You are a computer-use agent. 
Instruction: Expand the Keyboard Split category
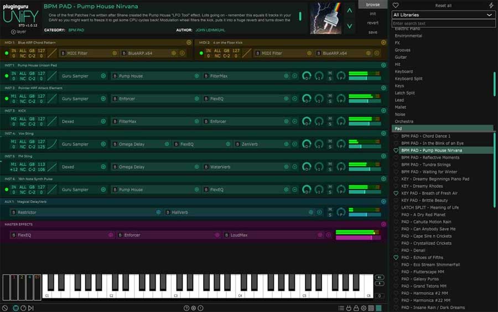(x=408, y=79)
